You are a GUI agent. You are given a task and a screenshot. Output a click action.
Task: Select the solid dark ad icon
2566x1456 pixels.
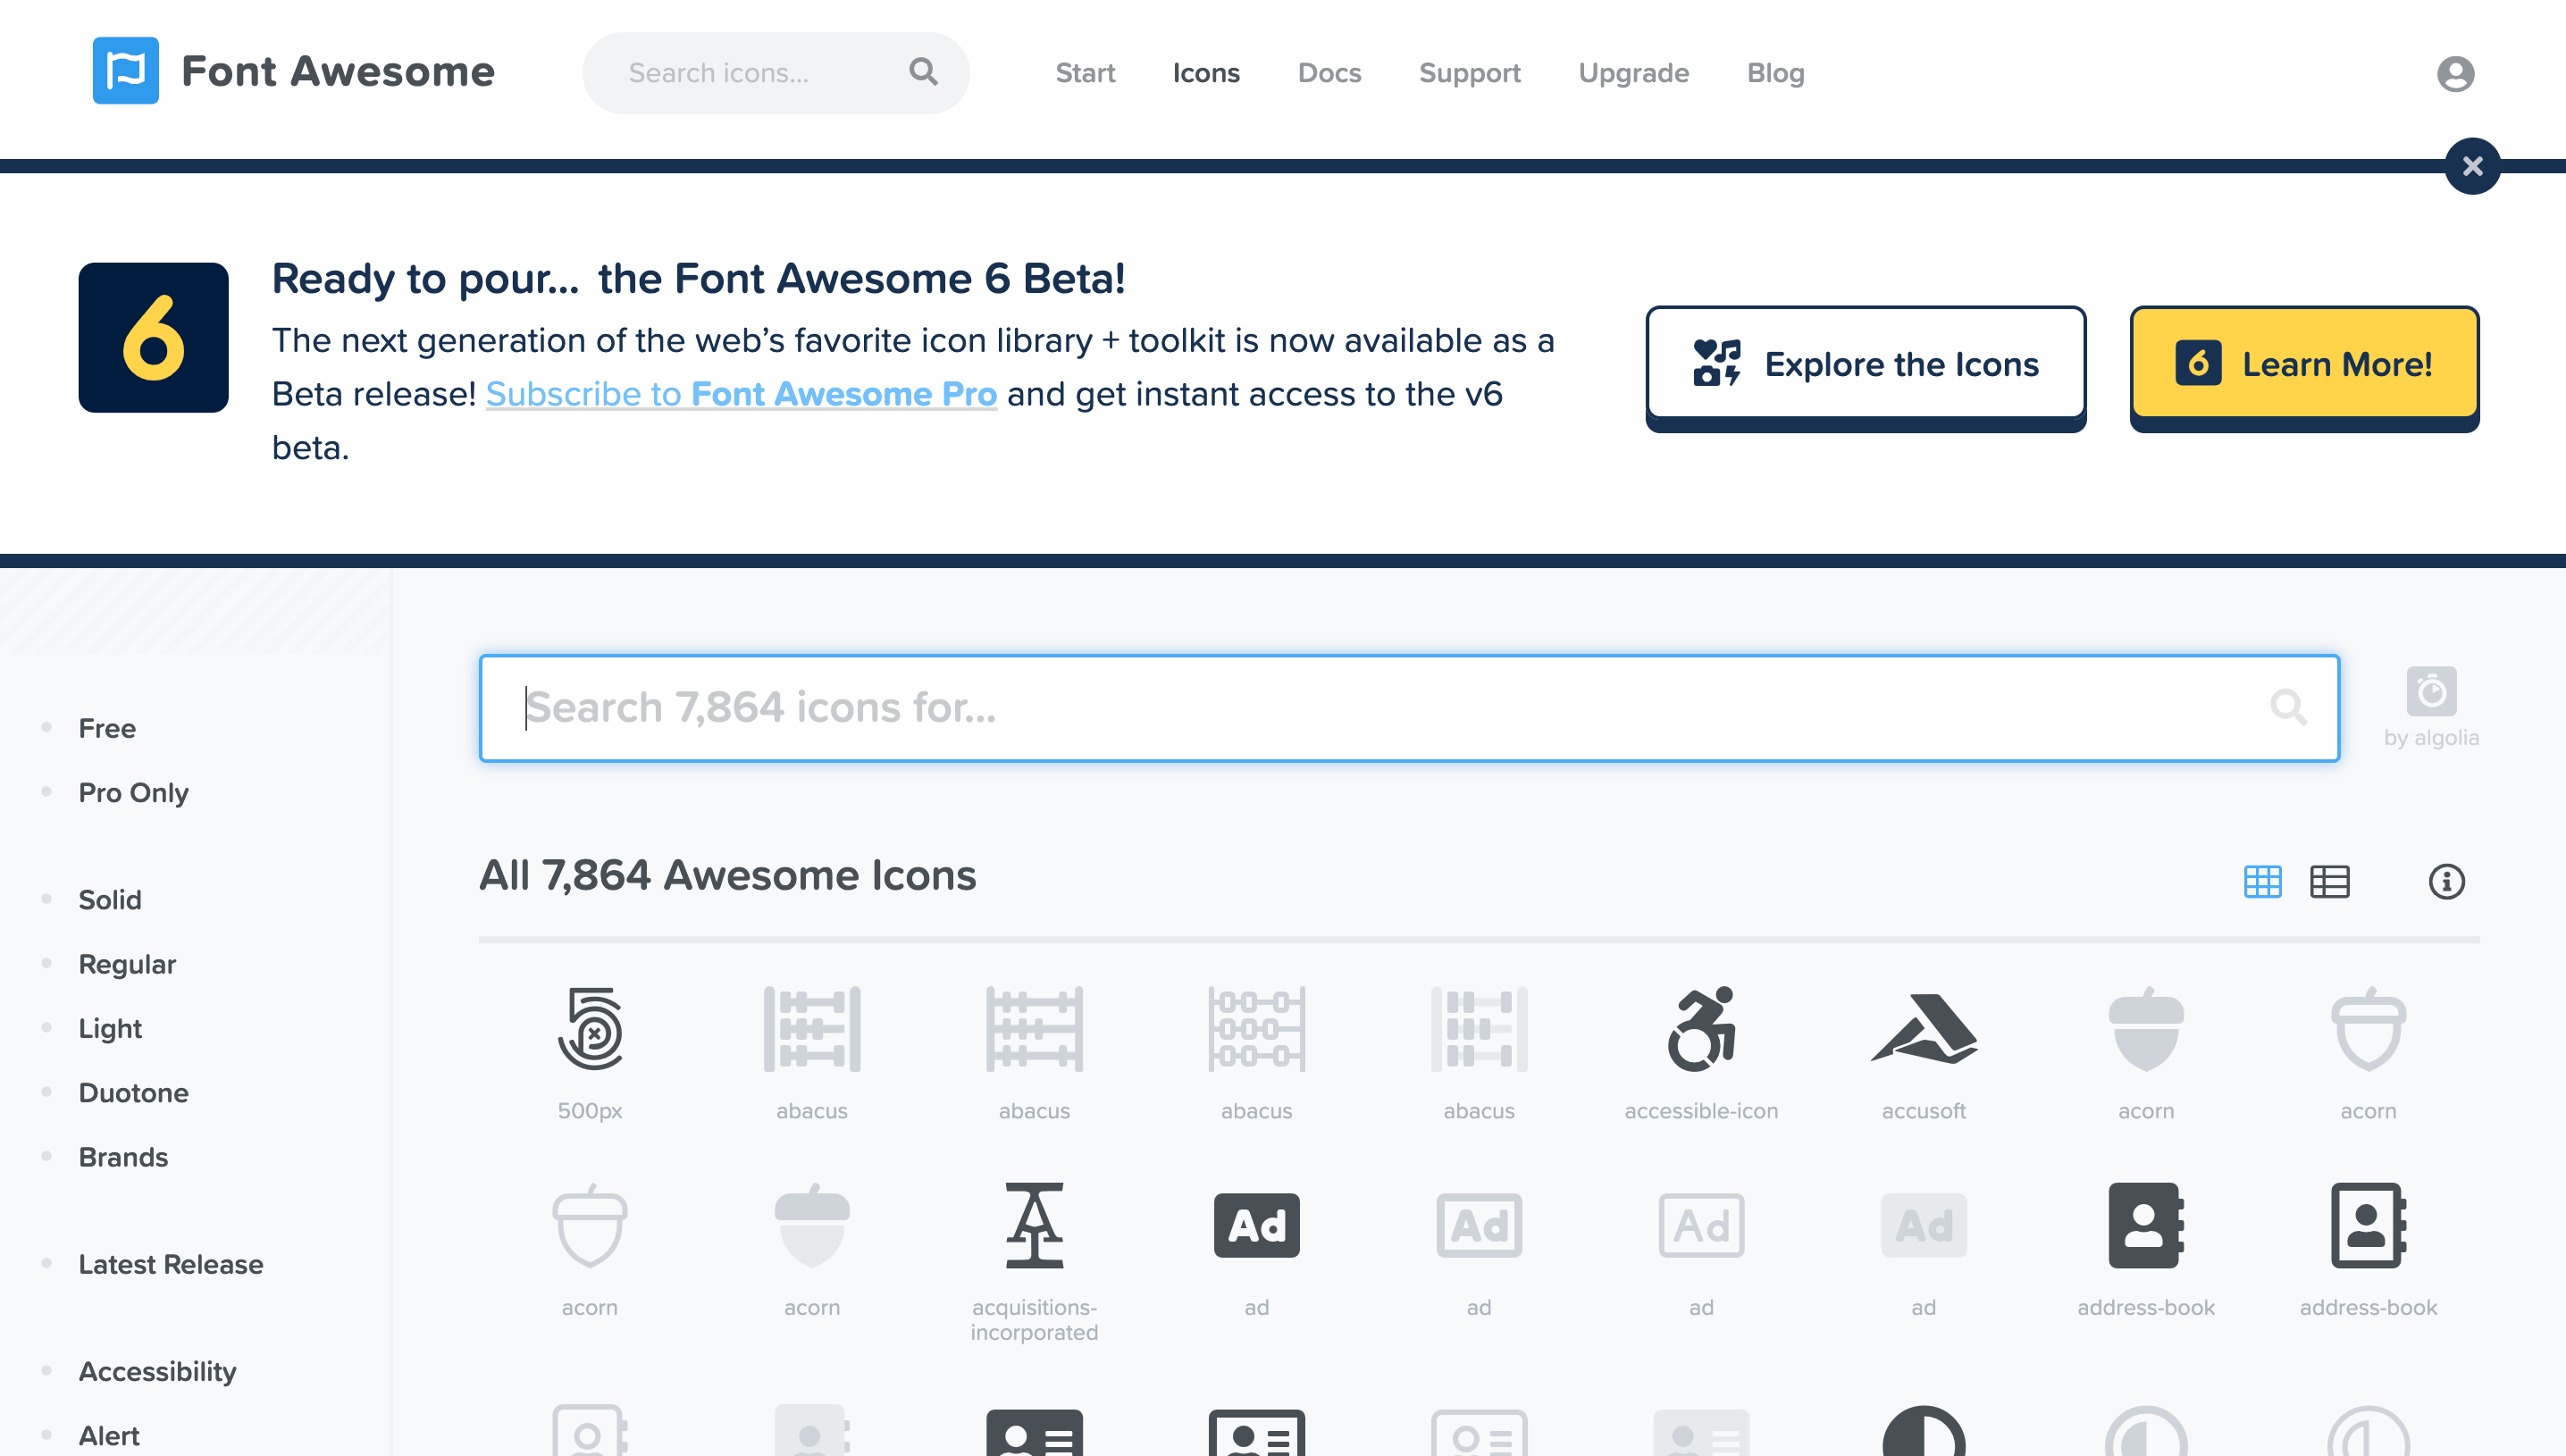[1256, 1226]
